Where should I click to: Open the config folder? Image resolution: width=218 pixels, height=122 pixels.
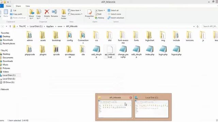69,36
